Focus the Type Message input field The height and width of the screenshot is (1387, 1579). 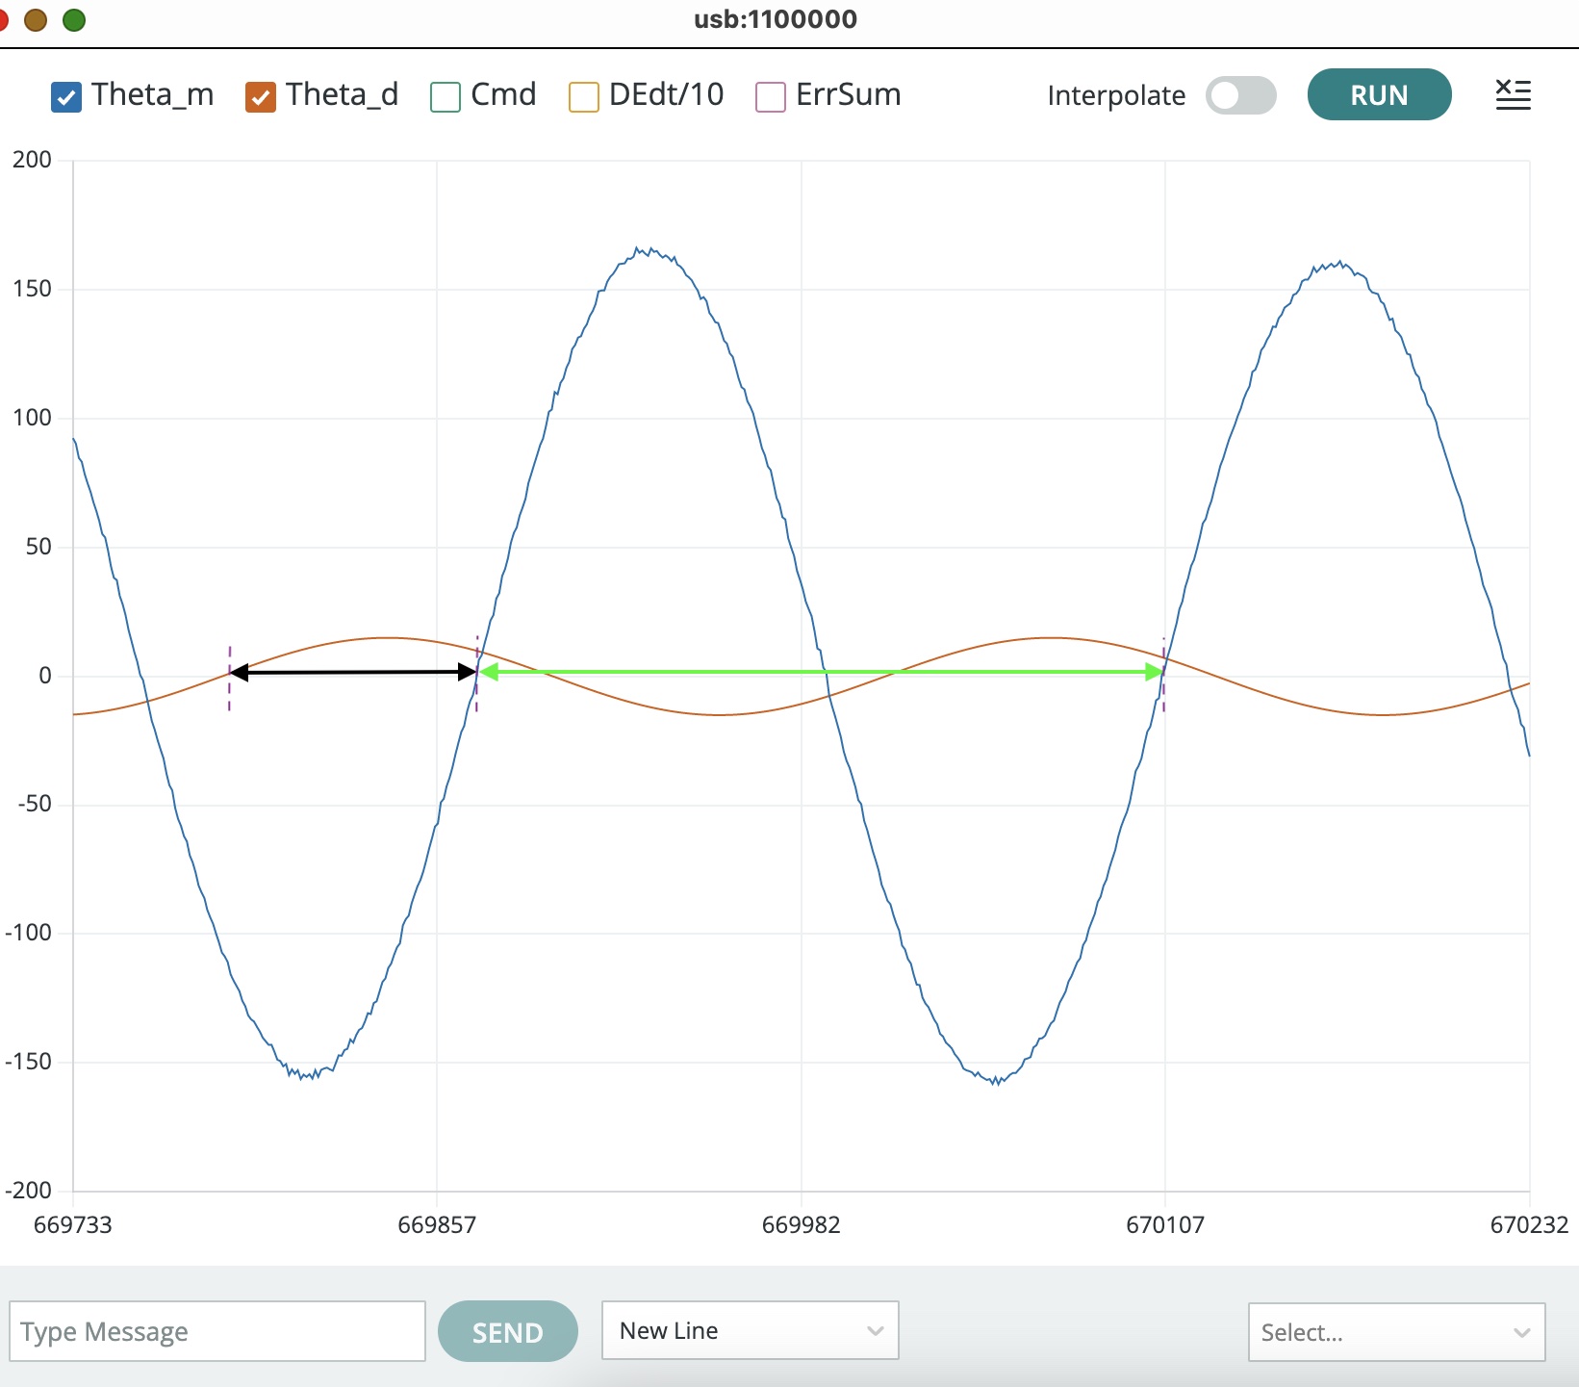click(x=217, y=1331)
